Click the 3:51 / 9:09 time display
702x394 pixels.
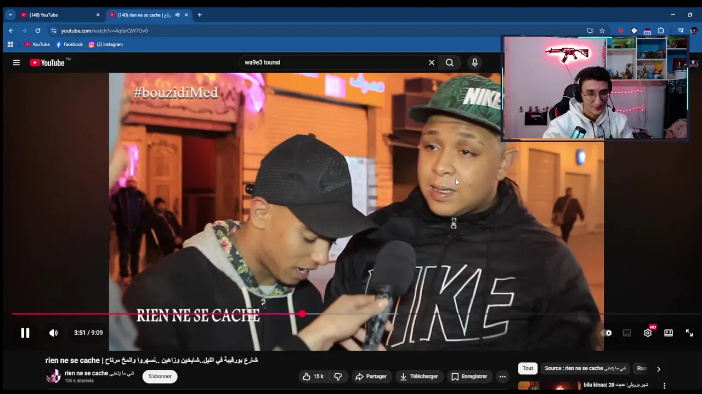(x=88, y=333)
